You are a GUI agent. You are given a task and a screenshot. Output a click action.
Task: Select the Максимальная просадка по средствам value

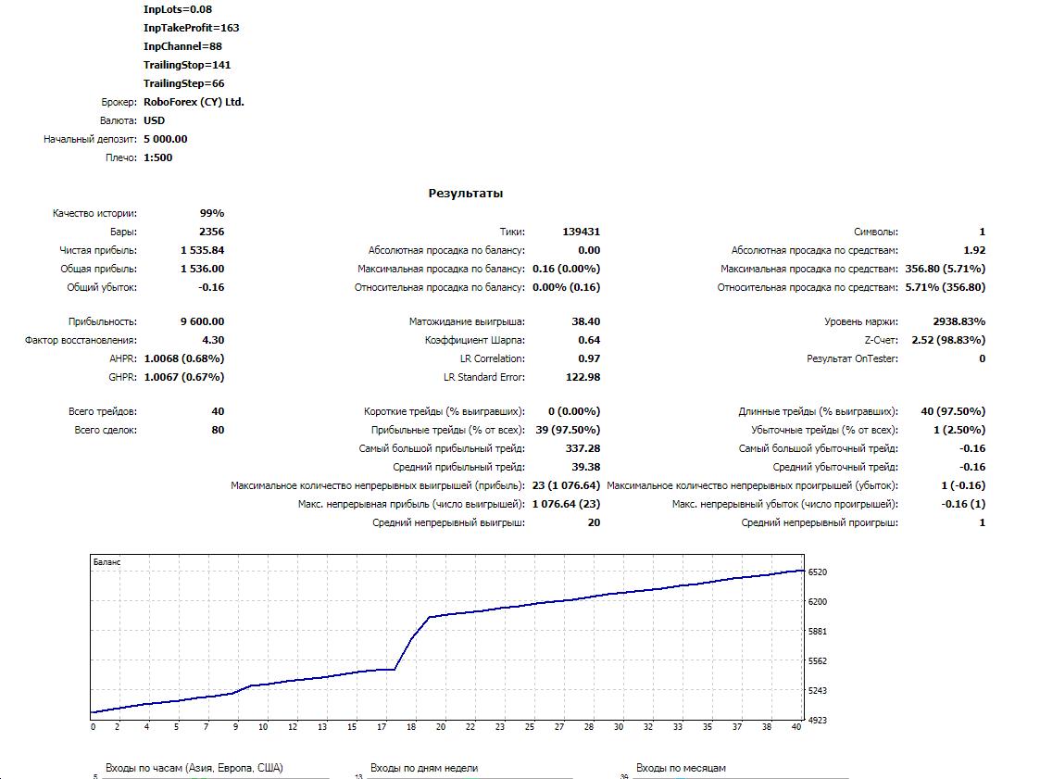coord(946,269)
